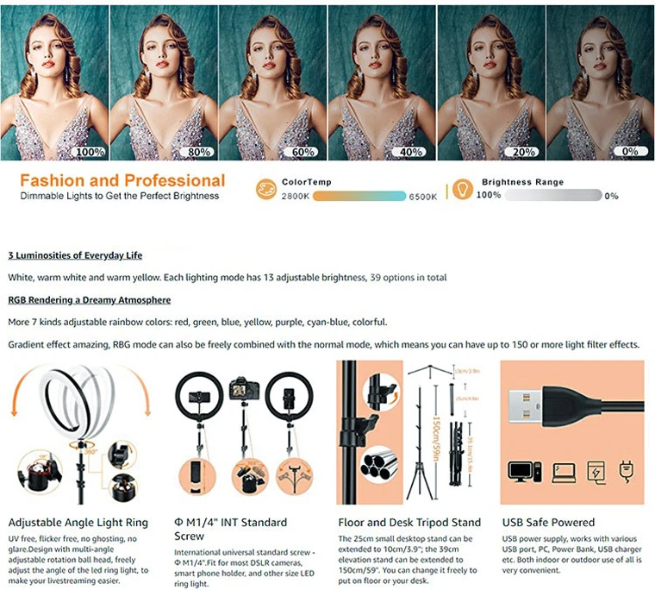Click the "Fashion and Professional" orange headline
The image size is (655, 590).
click(x=122, y=180)
